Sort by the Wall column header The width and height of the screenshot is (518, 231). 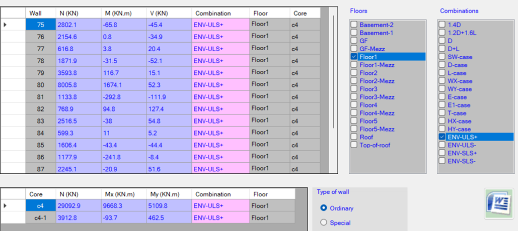[x=41, y=13]
